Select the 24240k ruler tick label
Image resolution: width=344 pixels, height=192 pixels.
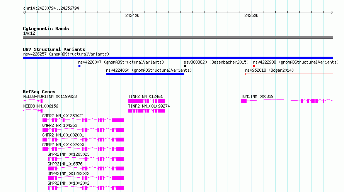pos(132,15)
